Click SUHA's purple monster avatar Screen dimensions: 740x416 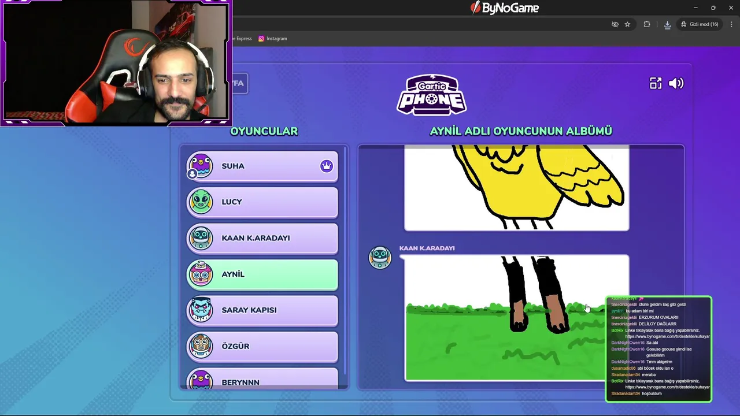click(201, 166)
